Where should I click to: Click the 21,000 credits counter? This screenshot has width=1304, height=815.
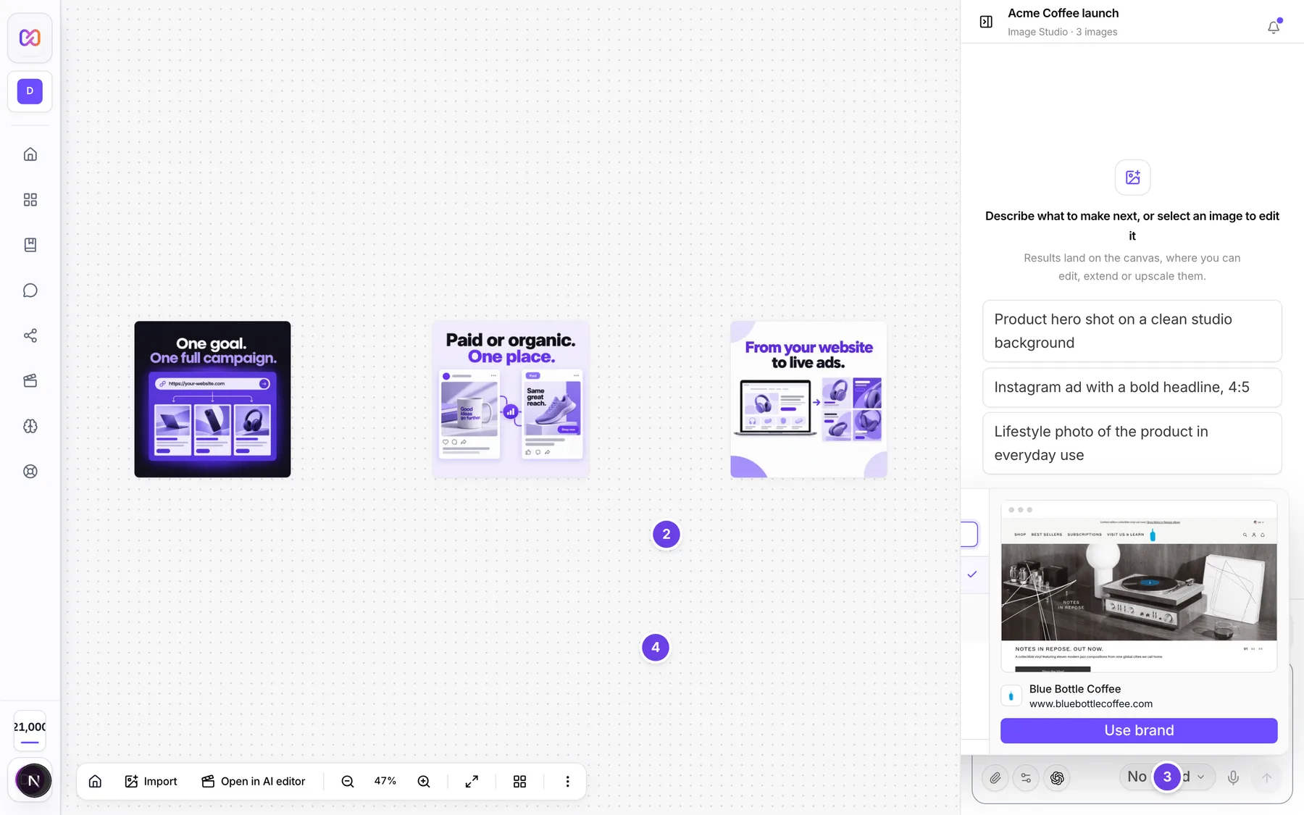pos(30,731)
